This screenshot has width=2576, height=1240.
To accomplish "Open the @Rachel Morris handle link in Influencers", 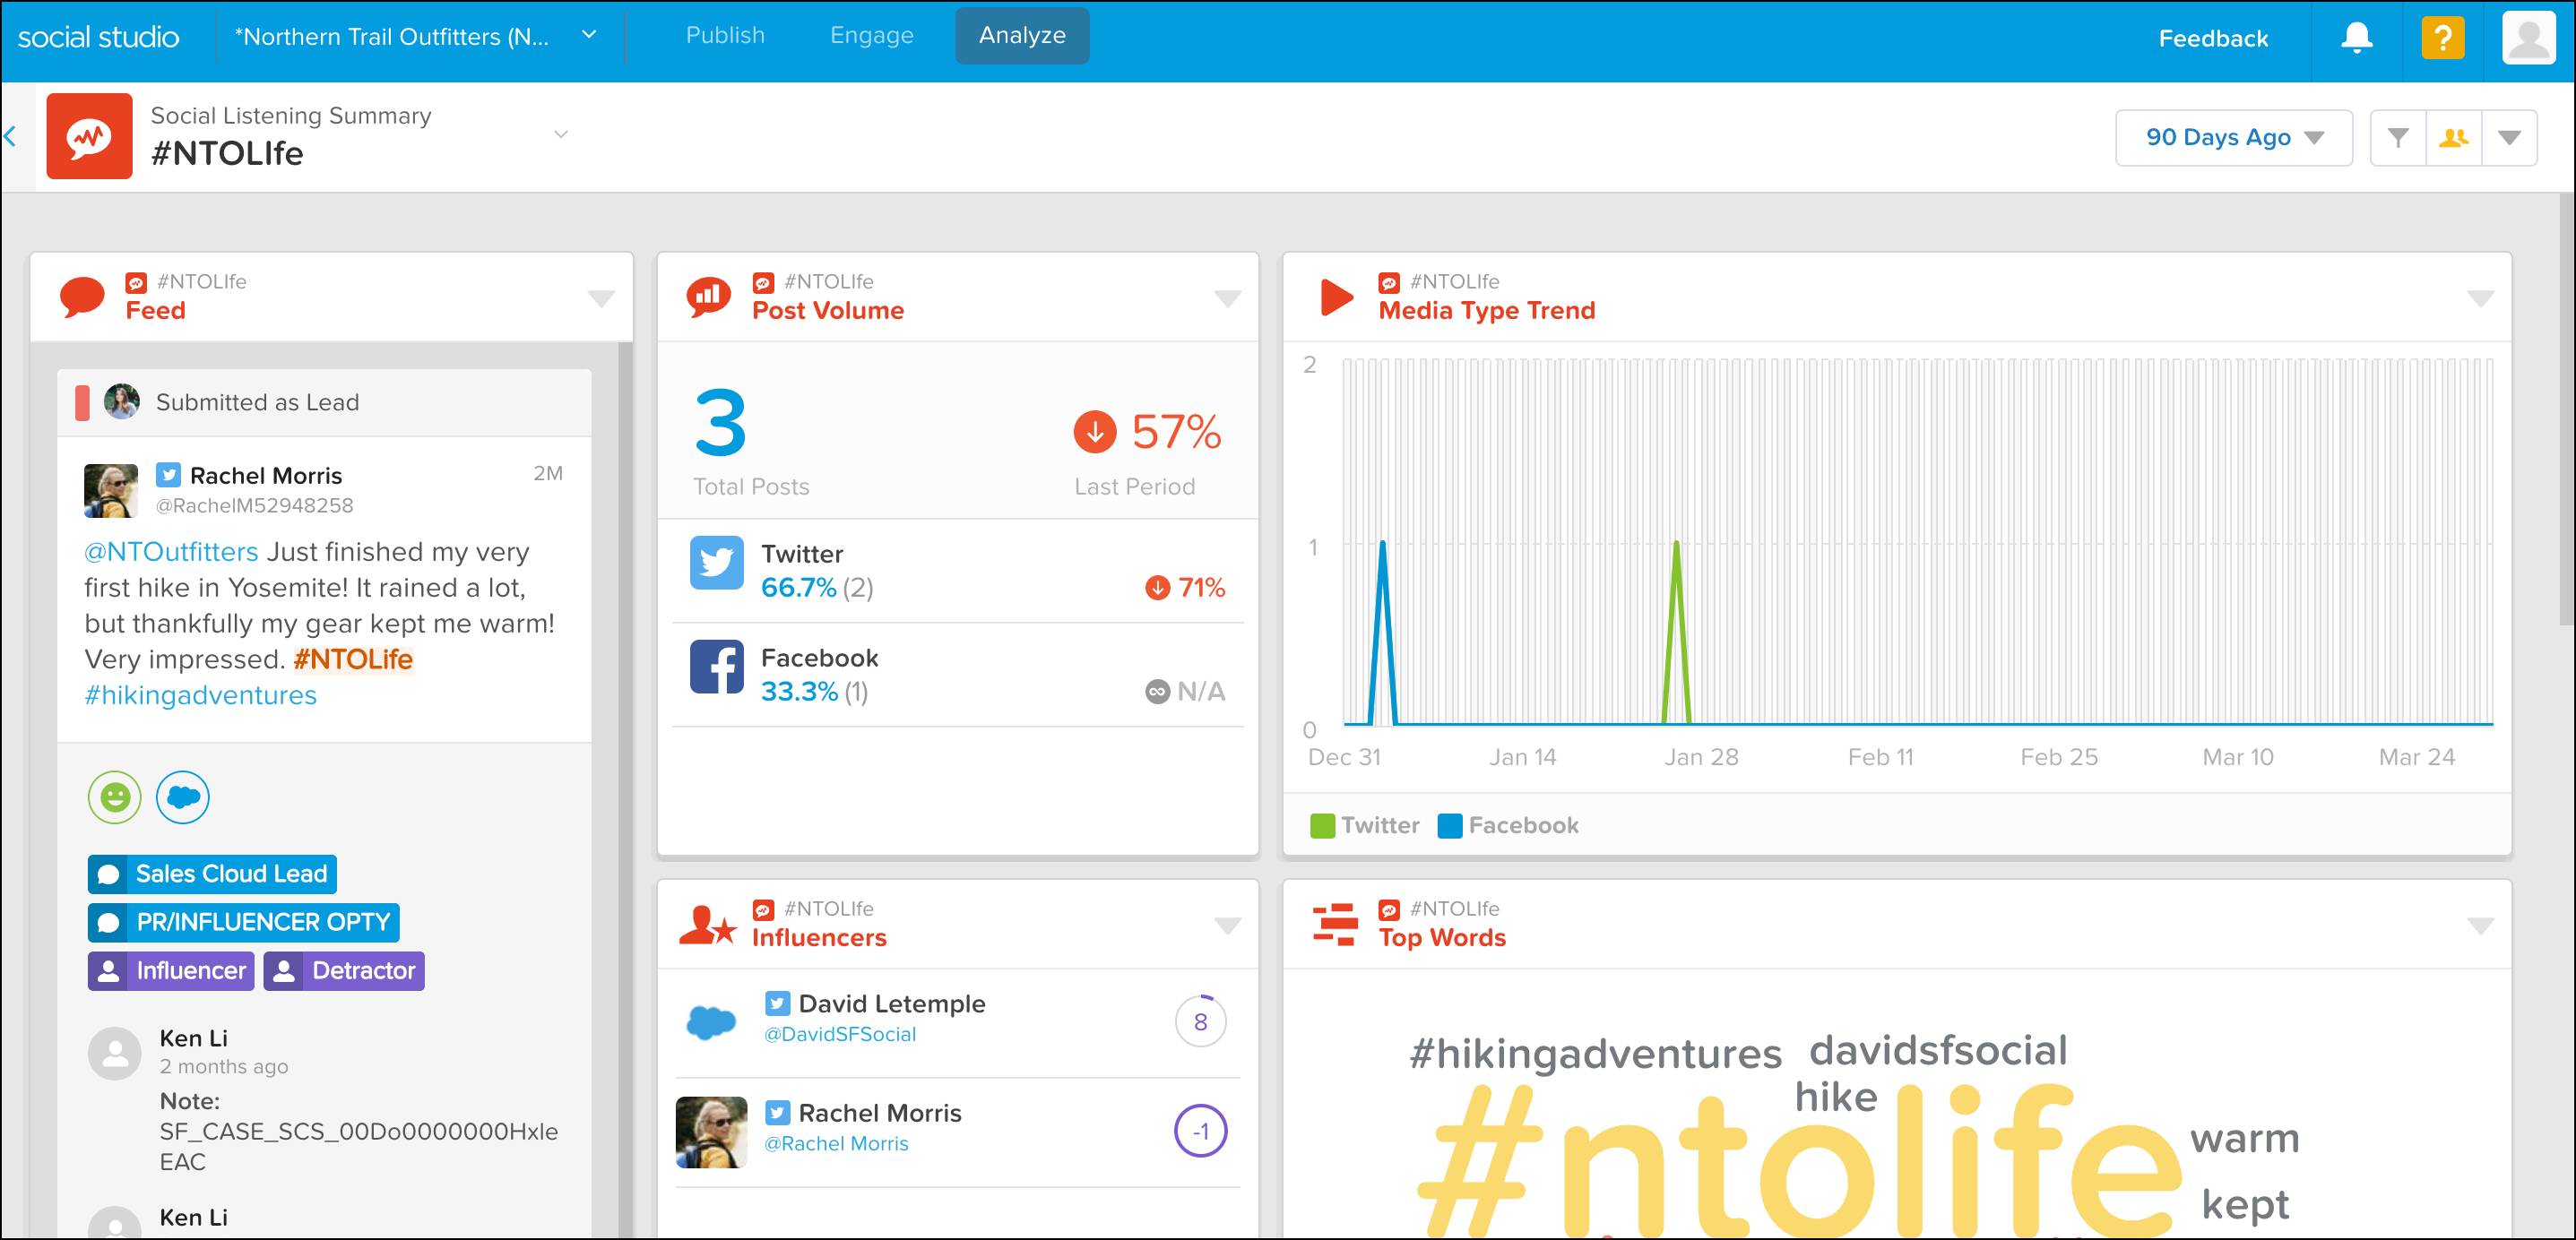I will click(x=836, y=1143).
